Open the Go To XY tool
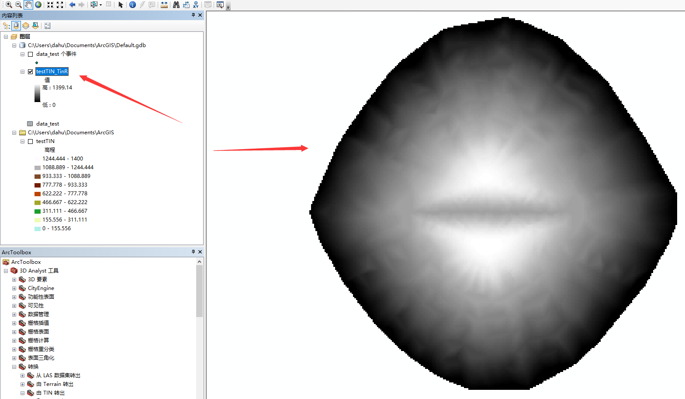The width and height of the screenshot is (685, 399). pos(196,5)
